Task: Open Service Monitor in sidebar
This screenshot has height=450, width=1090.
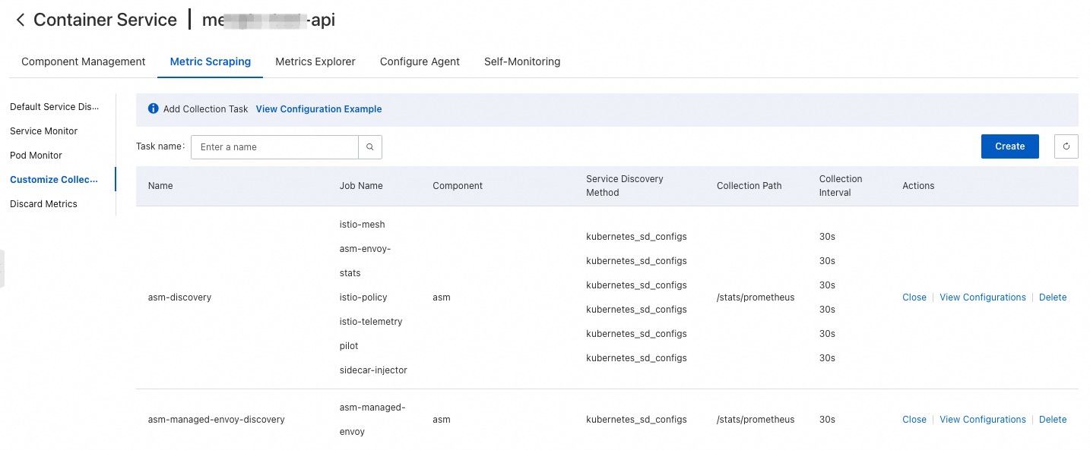Action: pyautogui.click(x=44, y=131)
